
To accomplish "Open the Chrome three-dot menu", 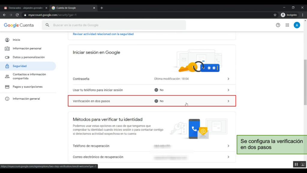I will coord(303,15).
